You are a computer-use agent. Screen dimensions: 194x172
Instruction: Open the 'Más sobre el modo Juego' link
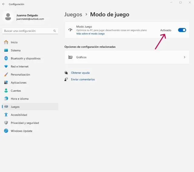pos(90,34)
